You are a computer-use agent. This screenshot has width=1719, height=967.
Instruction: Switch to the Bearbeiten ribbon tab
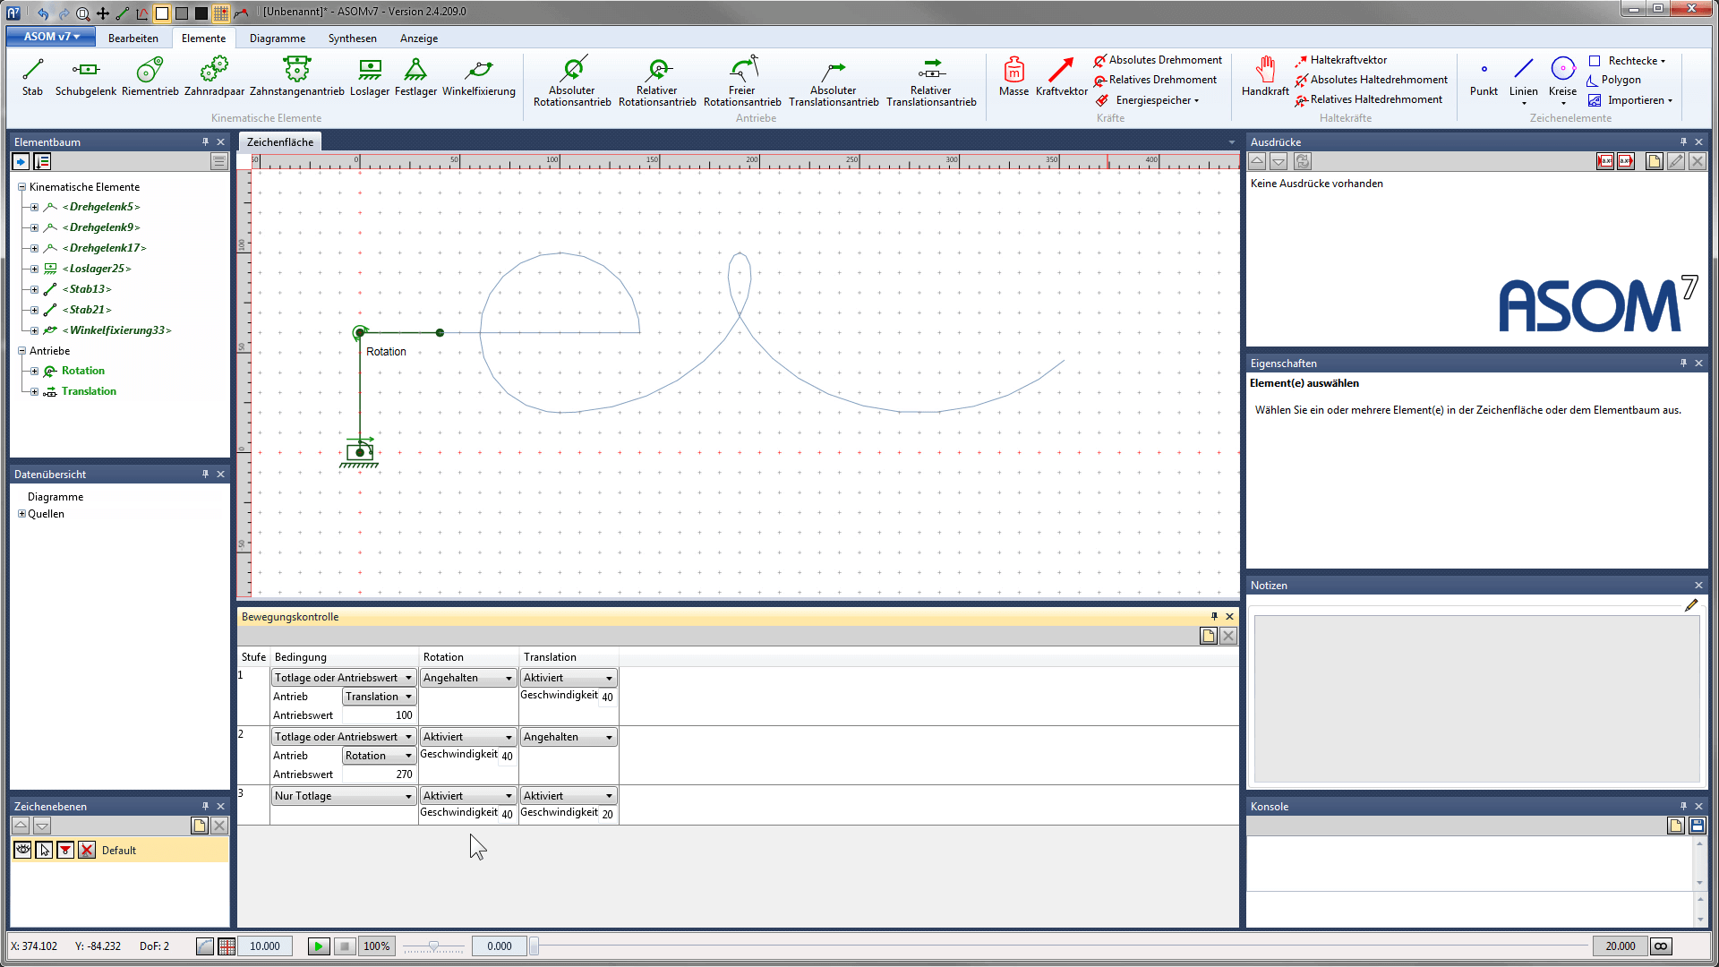coord(133,39)
